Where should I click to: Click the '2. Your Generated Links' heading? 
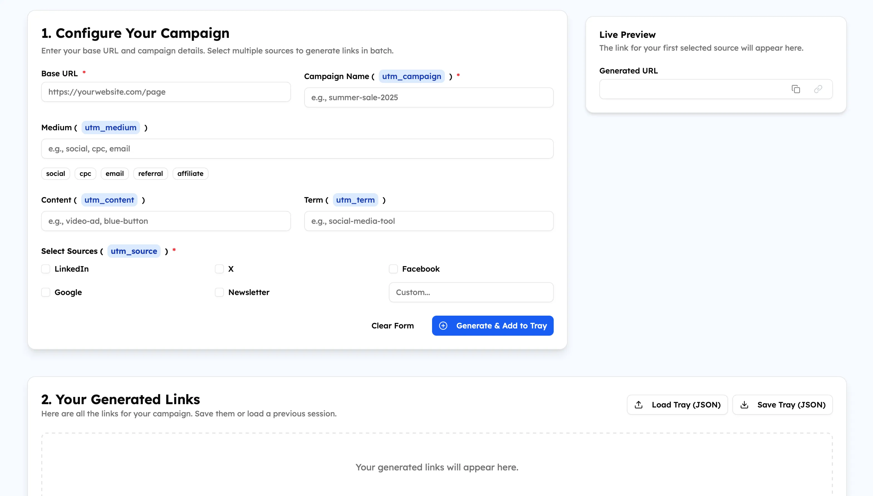(x=121, y=399)
